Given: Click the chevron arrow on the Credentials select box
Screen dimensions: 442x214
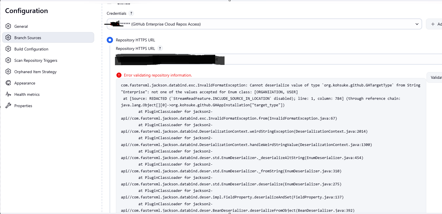Looking at the screenshot, I should coord(417,24).
